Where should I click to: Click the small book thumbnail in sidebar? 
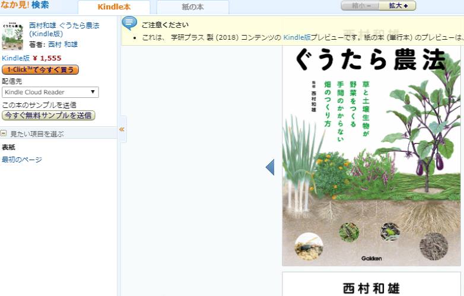[12, 36]
